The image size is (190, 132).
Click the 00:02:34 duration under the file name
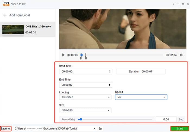click(31, 32)
